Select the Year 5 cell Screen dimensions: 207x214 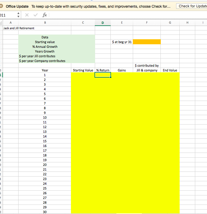tap(45, 94)
